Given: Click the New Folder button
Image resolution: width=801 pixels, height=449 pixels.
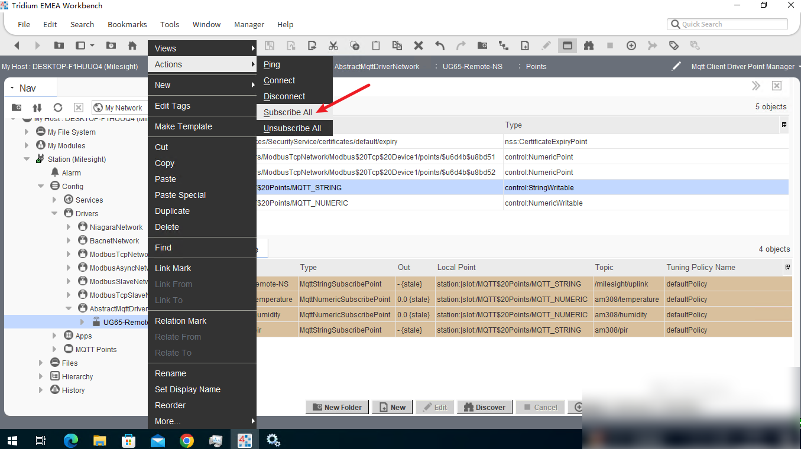Looking at the screenshot, I should pos(337,407).
